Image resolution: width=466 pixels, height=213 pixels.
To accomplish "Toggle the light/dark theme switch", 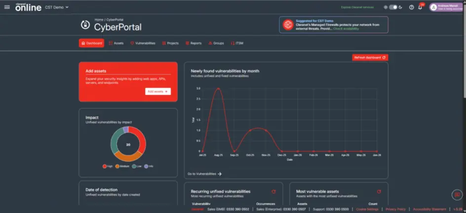I will [x=393, y=7].
